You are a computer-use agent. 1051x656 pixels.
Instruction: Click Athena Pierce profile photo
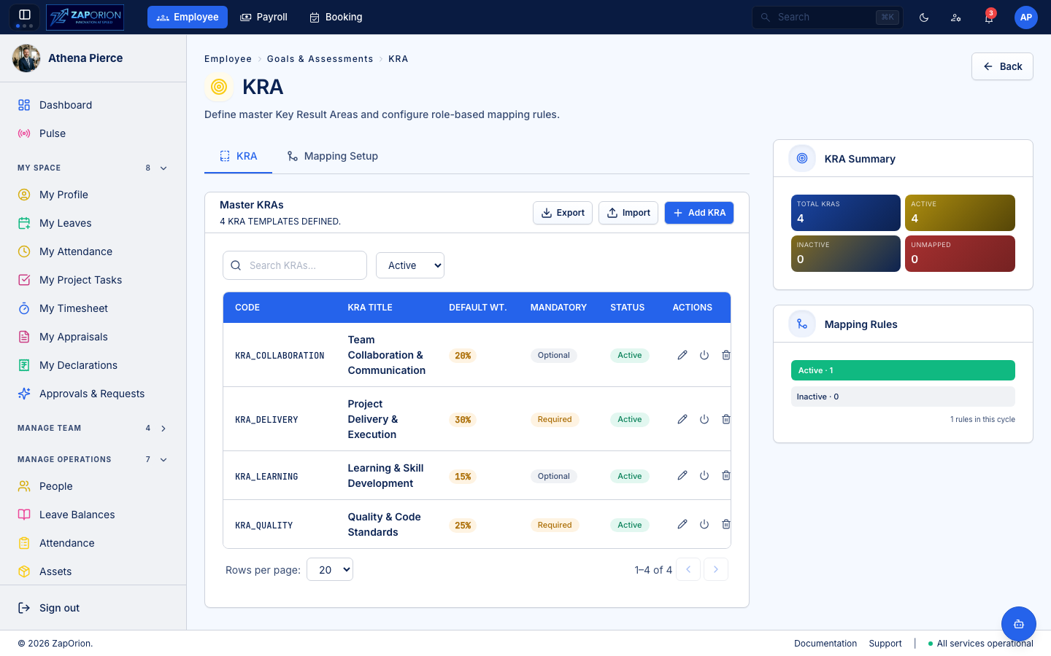click(26, 58)
